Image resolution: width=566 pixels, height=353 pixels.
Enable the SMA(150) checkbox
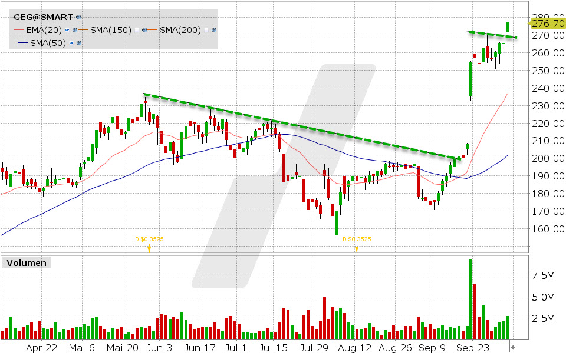click(137, 30)
